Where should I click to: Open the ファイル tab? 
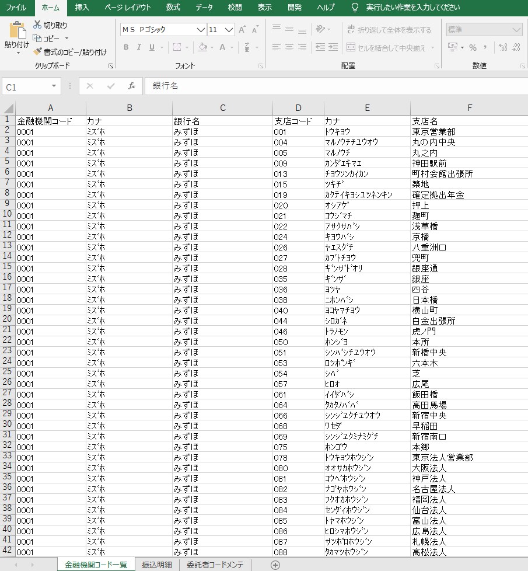pos(16,8)
